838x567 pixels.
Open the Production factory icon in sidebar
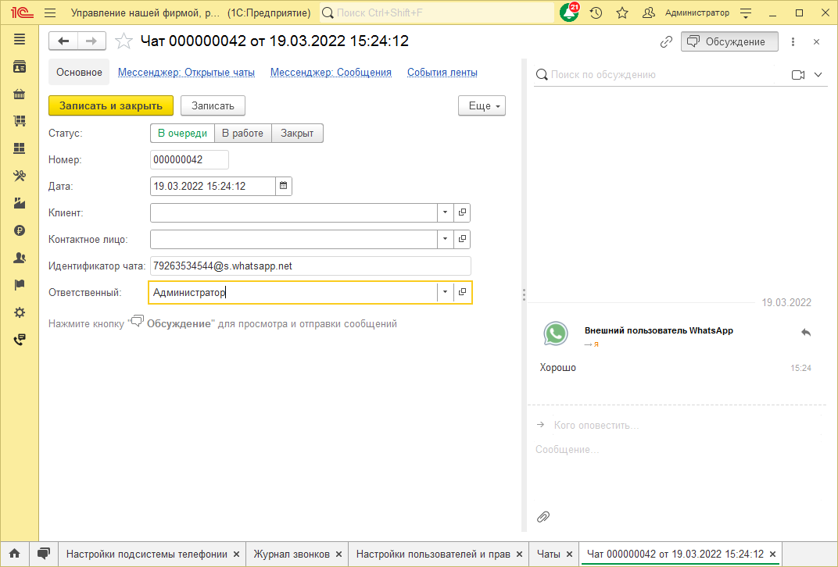point(20,203)
